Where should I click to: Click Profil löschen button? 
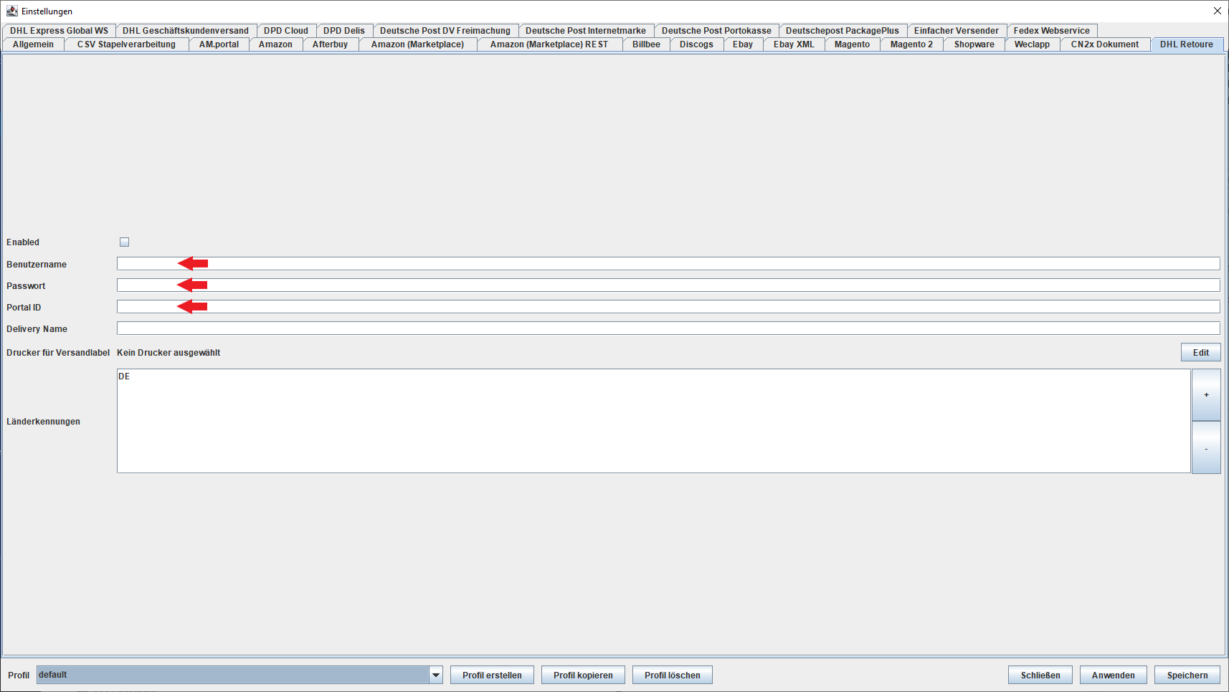(x=673, y=675)
